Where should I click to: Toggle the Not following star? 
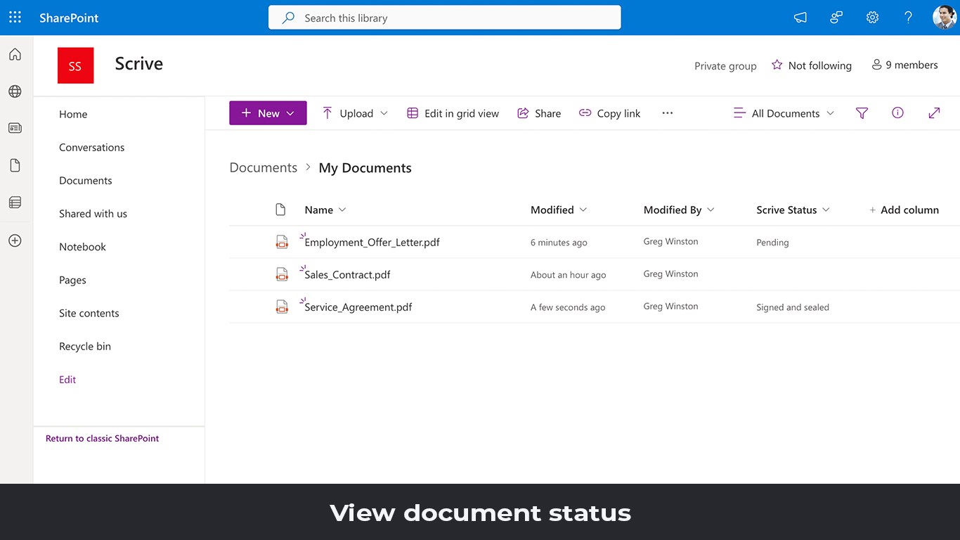pos(777,65)
